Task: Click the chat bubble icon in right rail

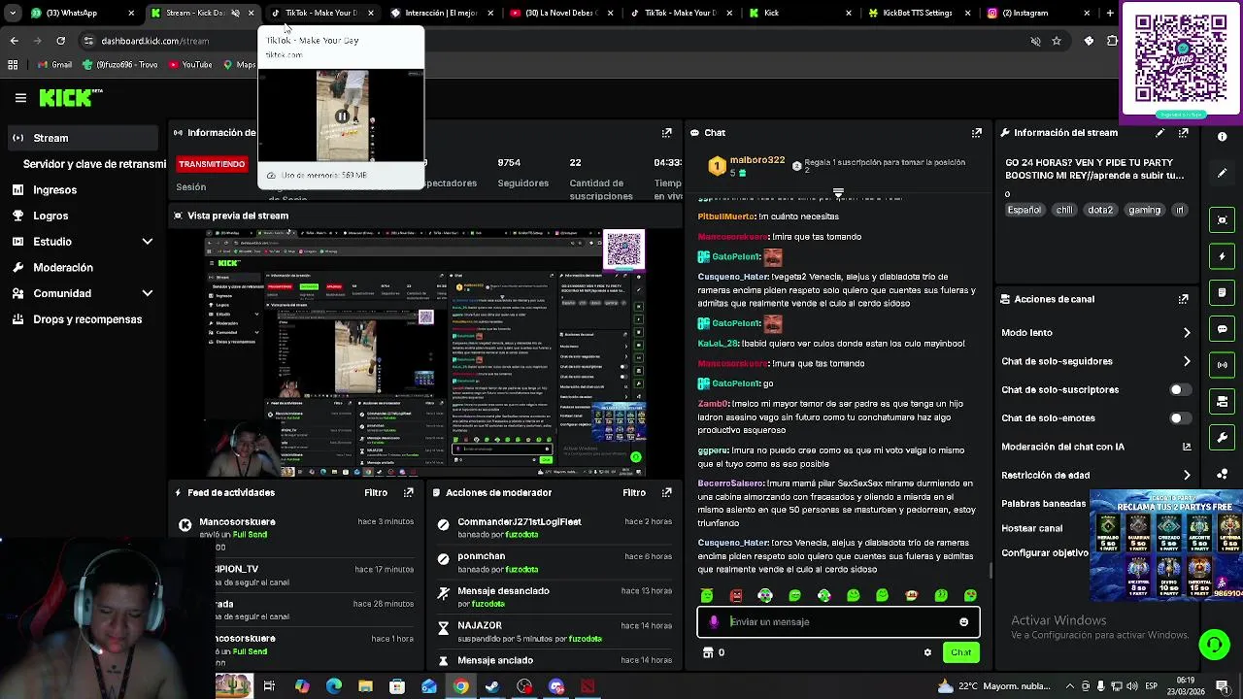Action: click(1223, 329)
